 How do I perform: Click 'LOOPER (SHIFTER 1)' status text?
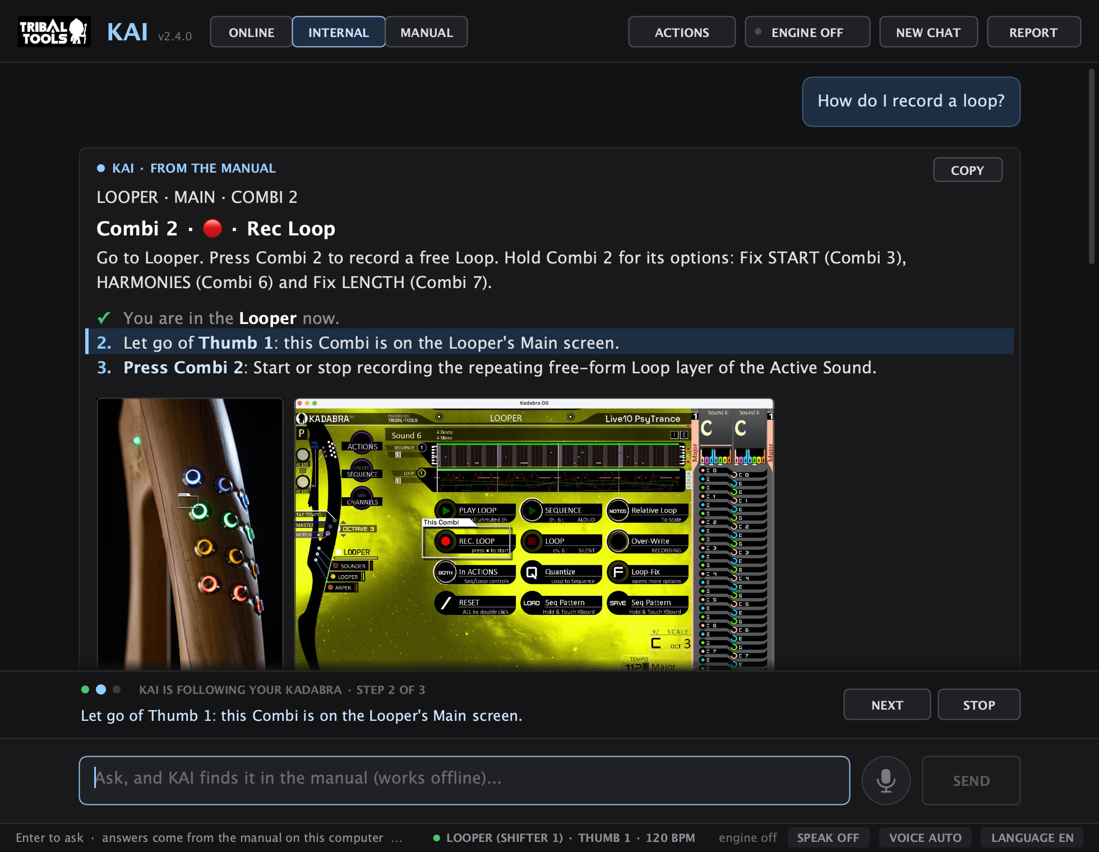[504, 837]
